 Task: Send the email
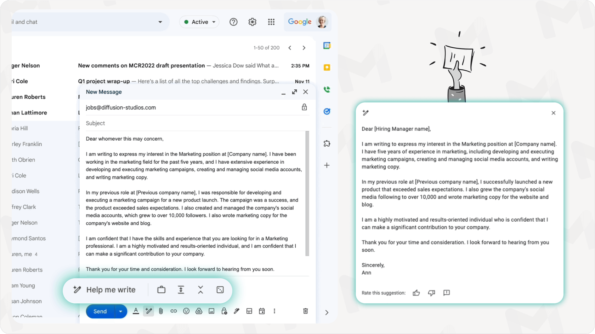point(99,311)
